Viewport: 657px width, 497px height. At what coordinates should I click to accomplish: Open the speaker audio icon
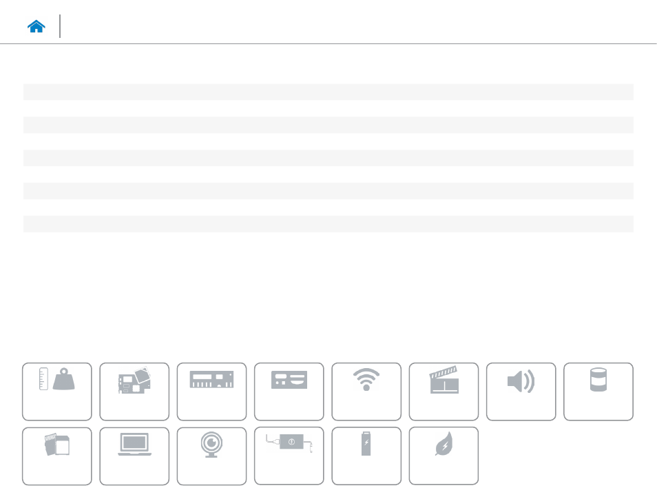coord(521,392)
